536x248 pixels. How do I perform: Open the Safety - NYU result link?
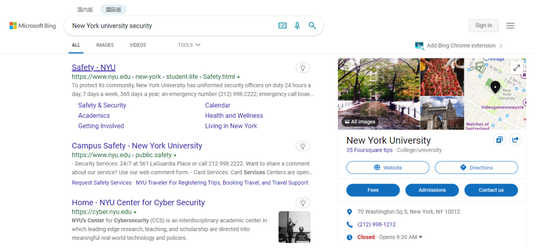(94, 67)
